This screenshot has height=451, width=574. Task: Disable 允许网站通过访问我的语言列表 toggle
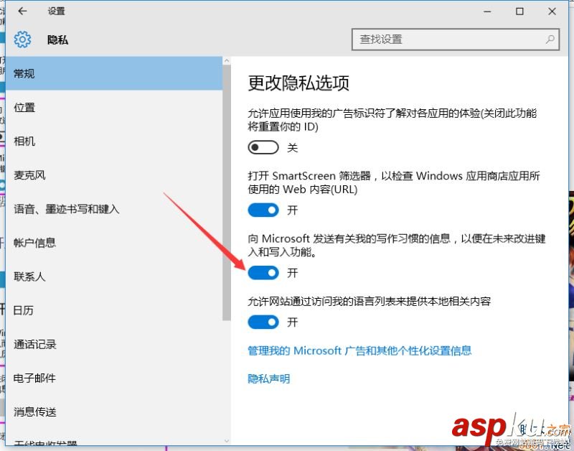tap(263, 322)
